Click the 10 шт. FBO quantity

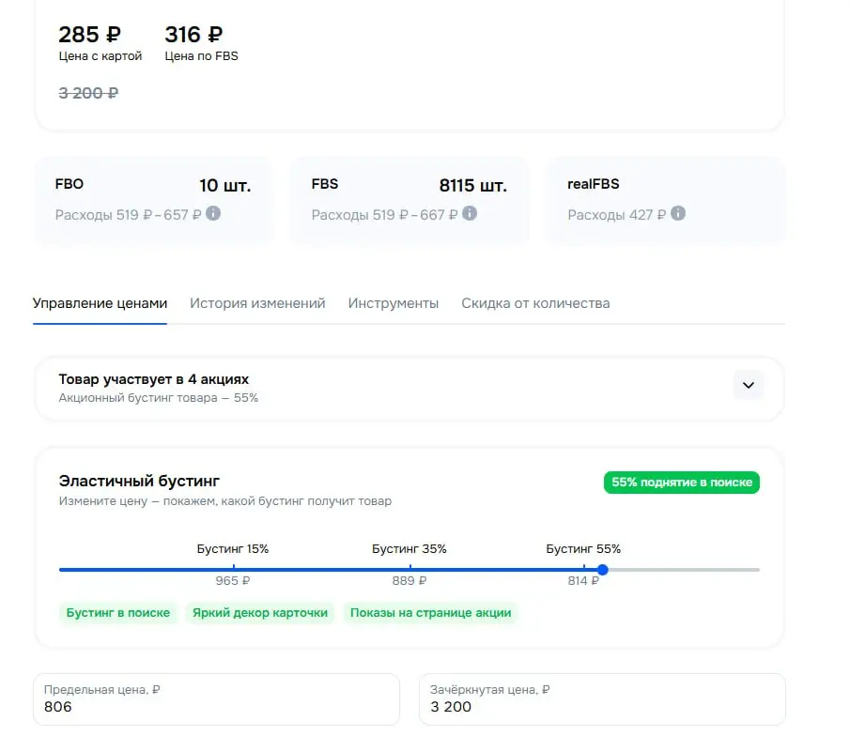coord(225,186)
